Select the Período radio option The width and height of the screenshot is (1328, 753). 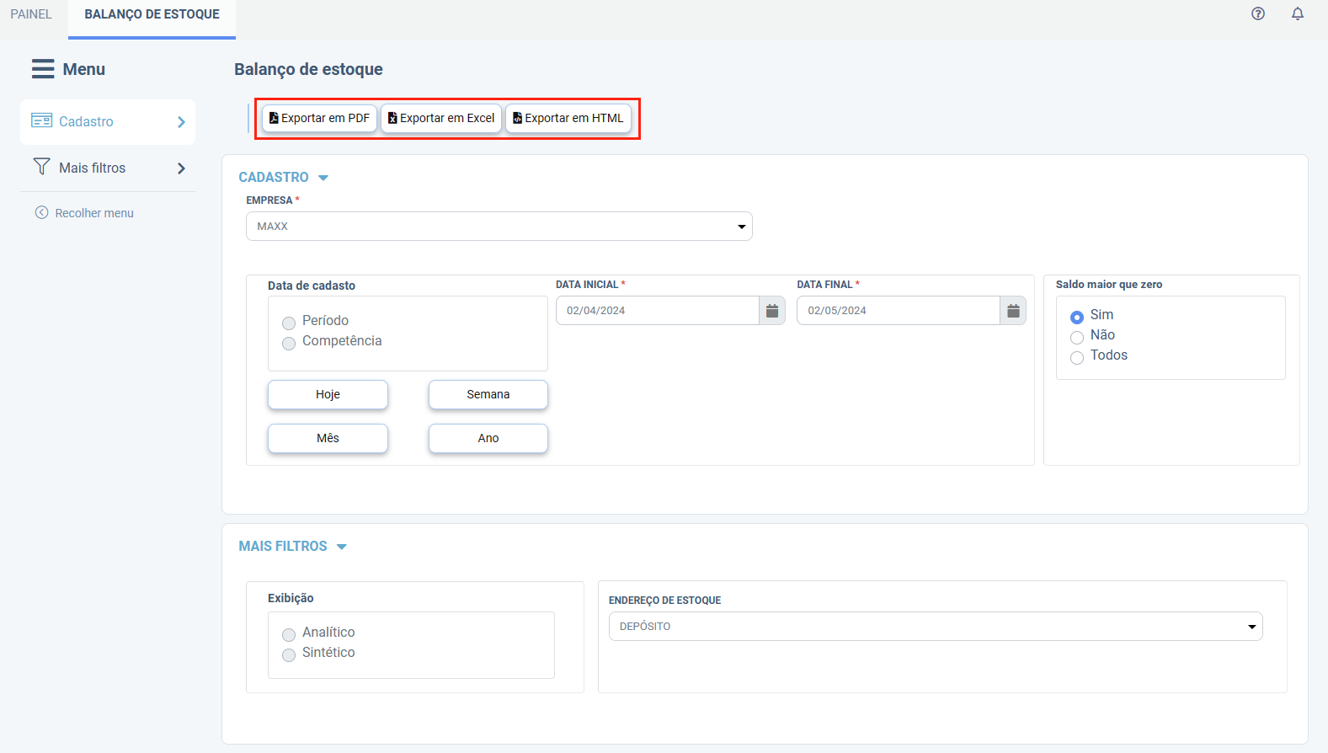click(x=289, y=323)
